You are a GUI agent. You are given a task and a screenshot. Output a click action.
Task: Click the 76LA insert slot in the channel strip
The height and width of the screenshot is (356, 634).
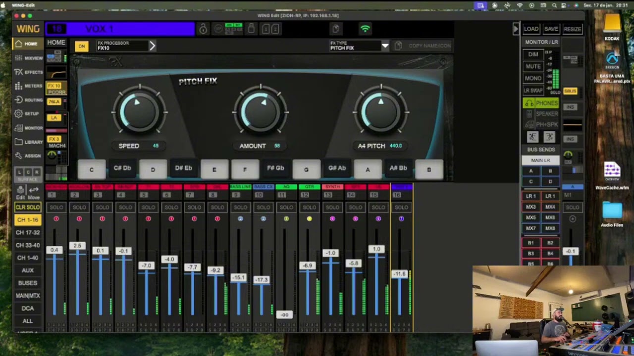(54, 102)
